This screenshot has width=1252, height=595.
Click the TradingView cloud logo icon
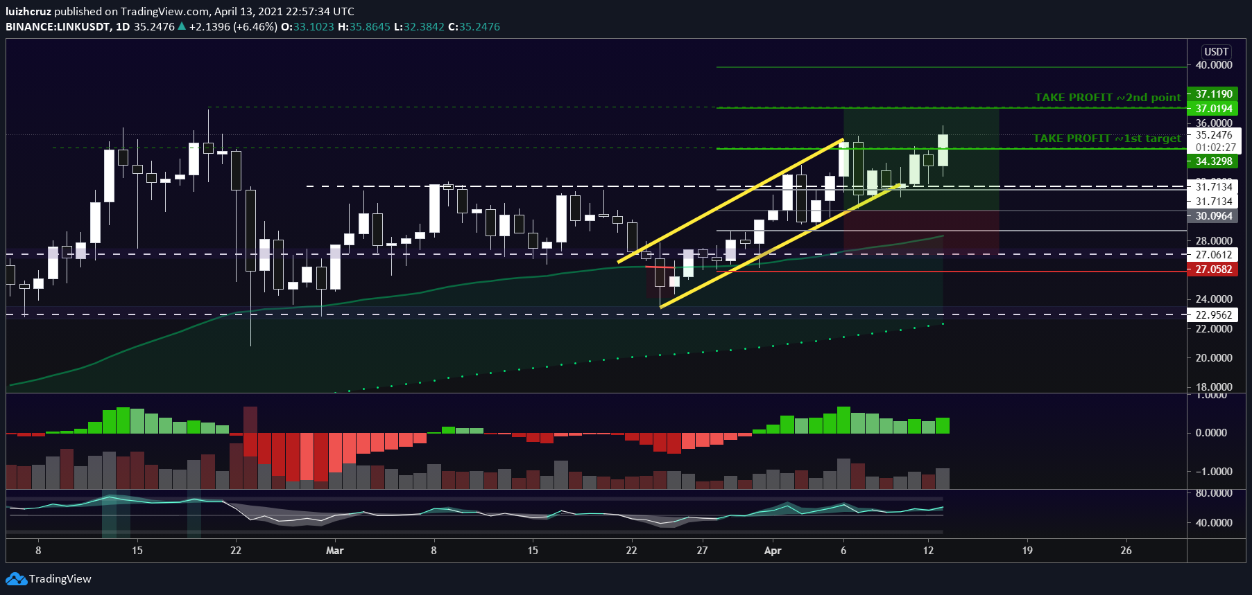pos(16,579)
